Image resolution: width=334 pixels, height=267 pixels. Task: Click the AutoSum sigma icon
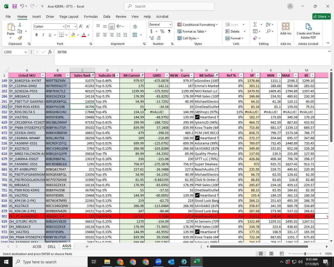(255, 25)
